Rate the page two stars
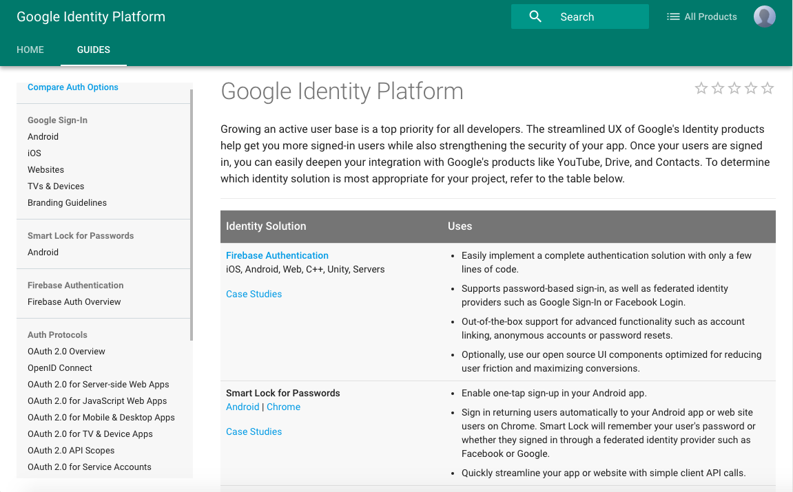 click(718, 88)
